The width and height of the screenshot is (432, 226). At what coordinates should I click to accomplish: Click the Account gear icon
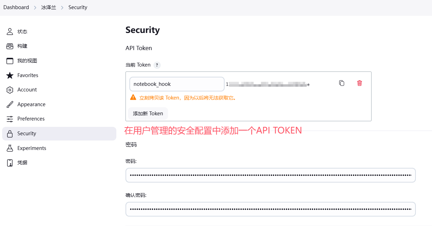[x=10, y=90]
